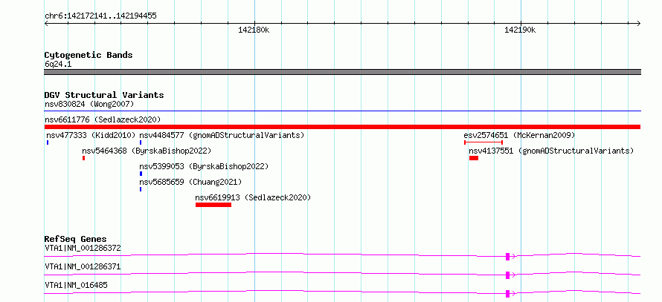The height and width of the screenshot is (302, 662).
Task: Click the nsv6611776 (Sedlazeck2020) label
Action: coord(103,119)
